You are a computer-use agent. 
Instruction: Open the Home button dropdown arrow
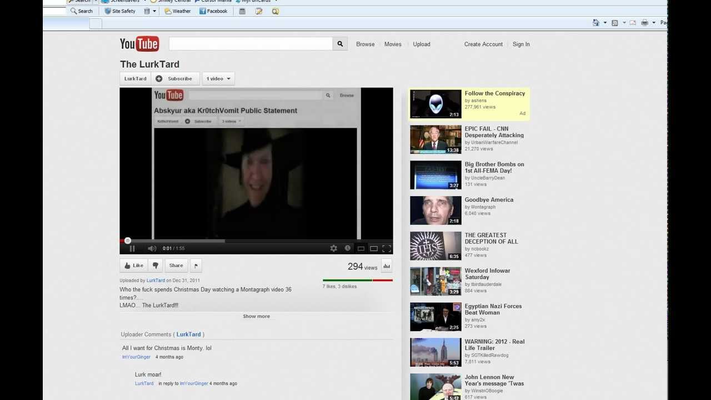605,23
